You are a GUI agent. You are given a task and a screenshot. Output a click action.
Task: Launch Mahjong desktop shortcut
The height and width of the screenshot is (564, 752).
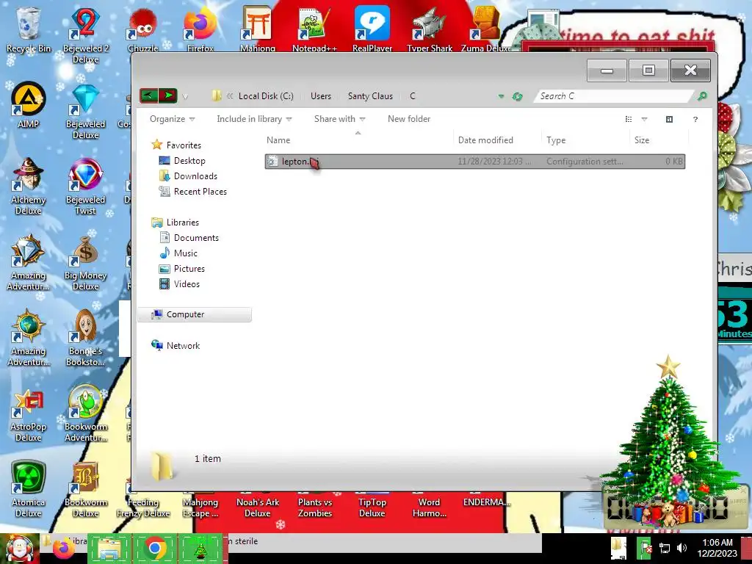click(x=258, y=29)
